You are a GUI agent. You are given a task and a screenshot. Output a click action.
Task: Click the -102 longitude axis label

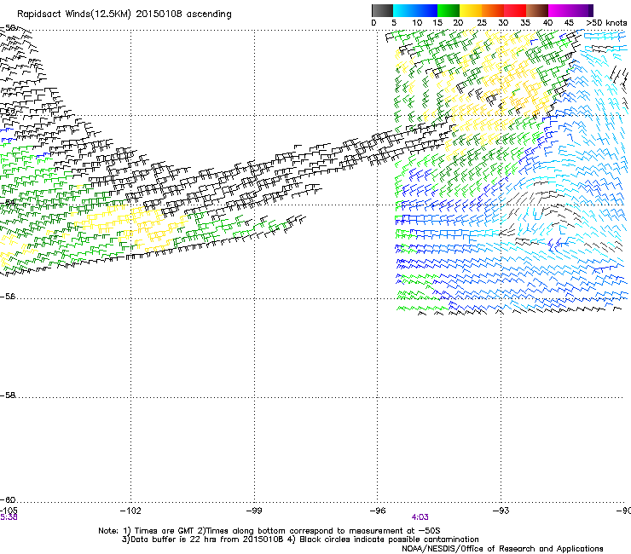[x=130, y=511]
